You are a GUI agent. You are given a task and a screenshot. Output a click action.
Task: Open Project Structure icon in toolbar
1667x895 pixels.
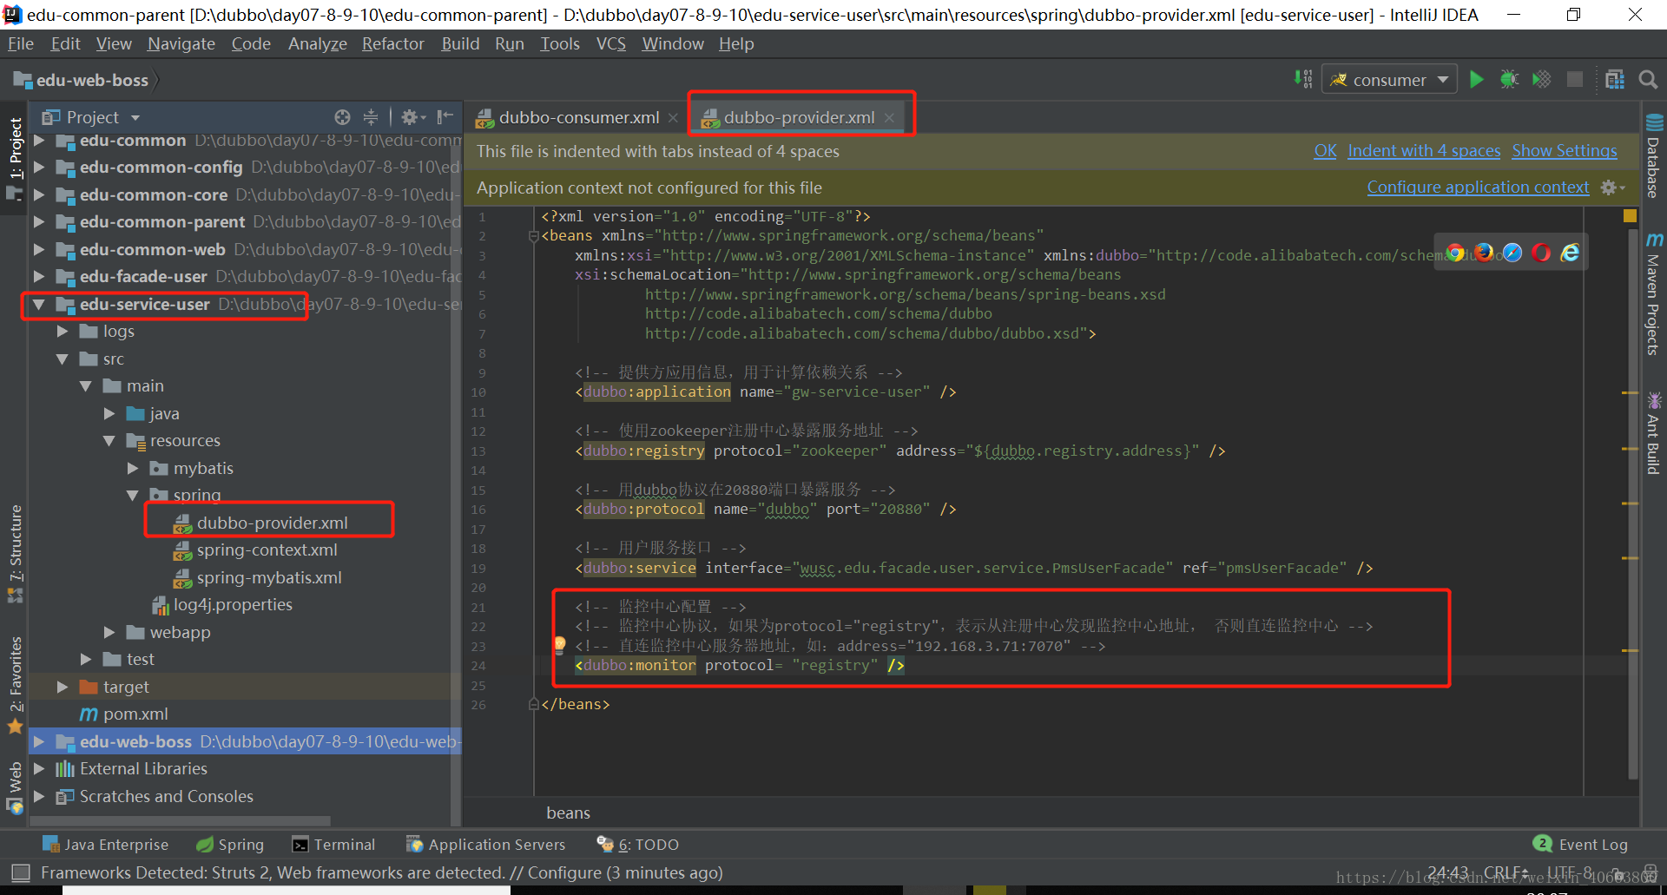coord(1614,80)
